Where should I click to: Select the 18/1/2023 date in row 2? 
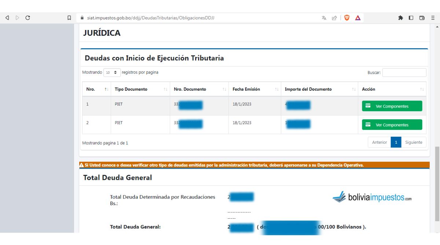242,123
